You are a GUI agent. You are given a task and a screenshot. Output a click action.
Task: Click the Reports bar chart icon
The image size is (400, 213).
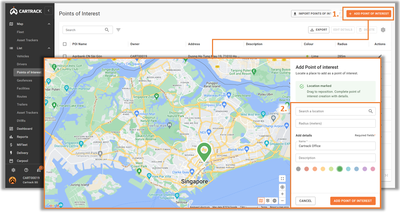[x=11, y=137]
